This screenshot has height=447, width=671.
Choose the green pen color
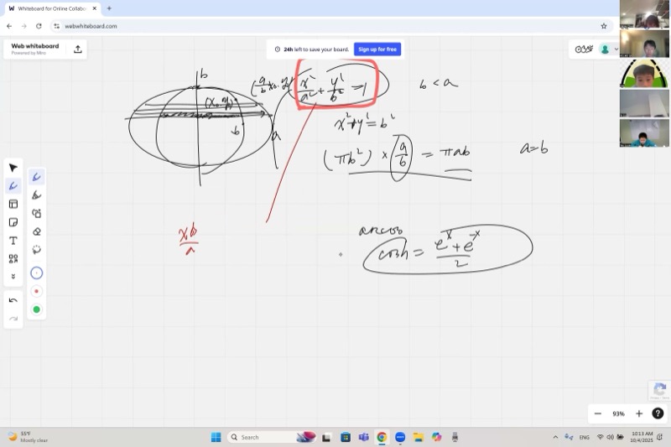click(x=36, y=309)
